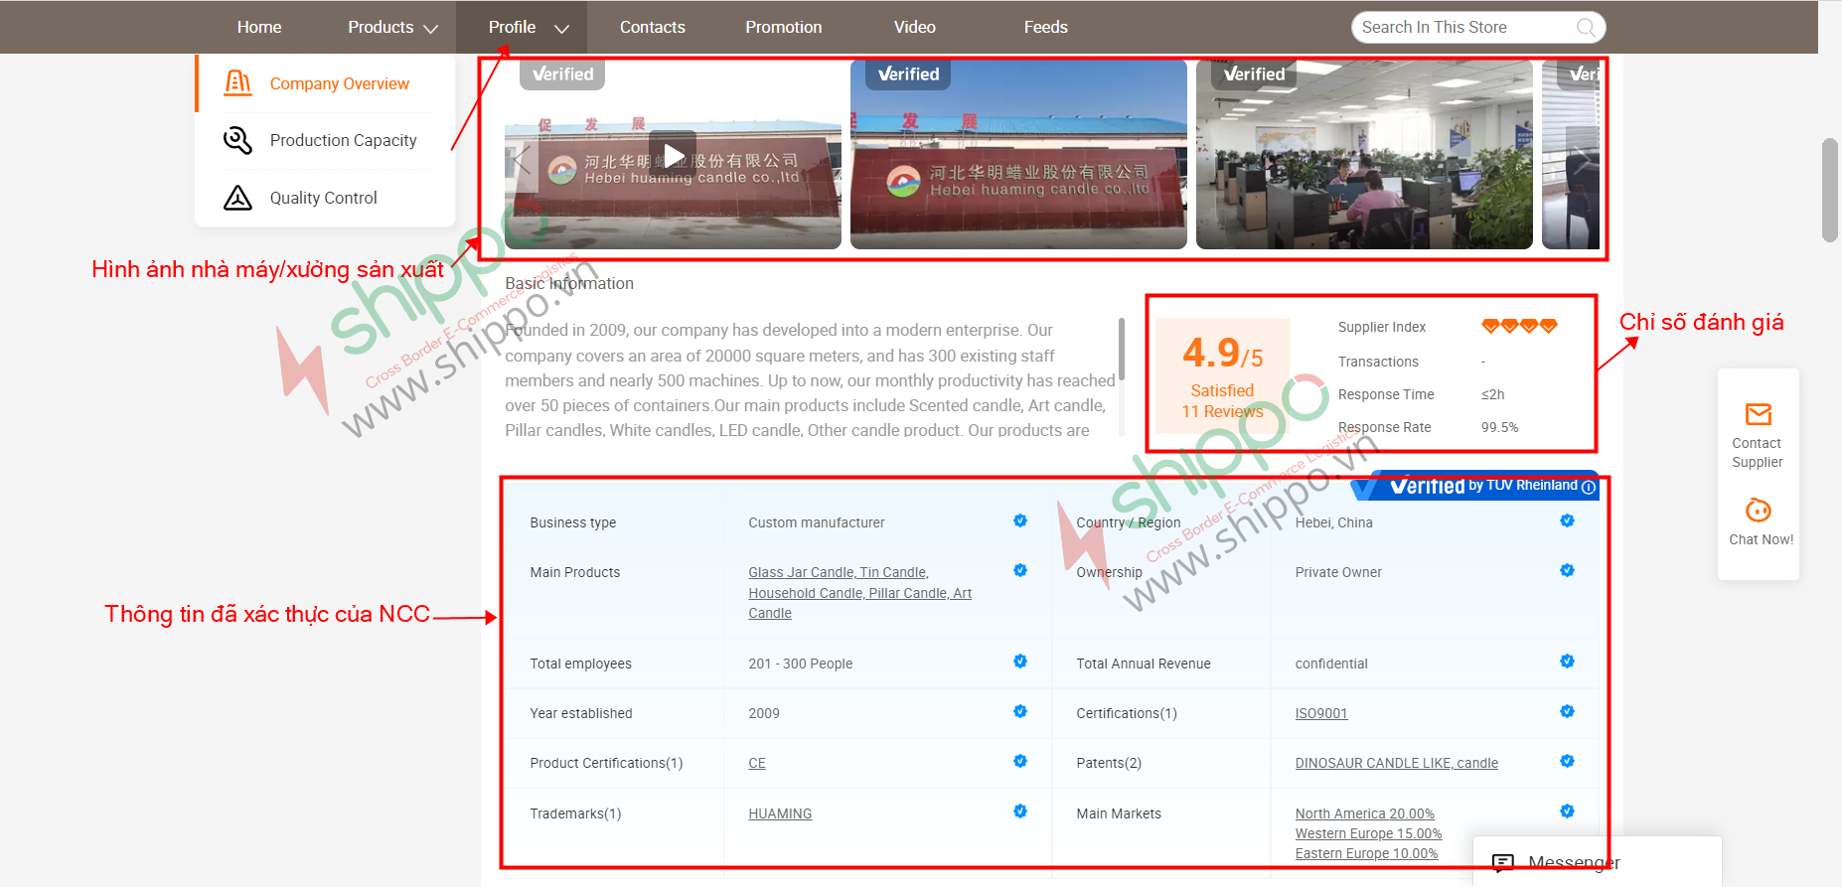Click the Production Capacity magnifier icon

238,140
